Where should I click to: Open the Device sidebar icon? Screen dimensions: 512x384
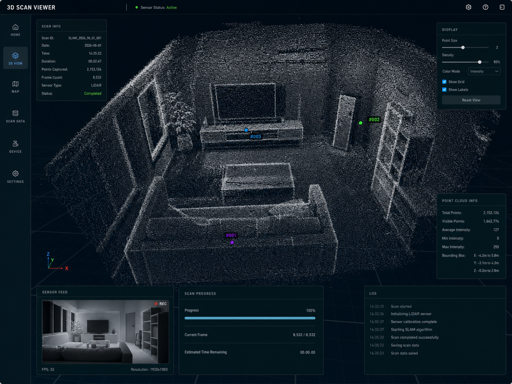pos(16,144)
